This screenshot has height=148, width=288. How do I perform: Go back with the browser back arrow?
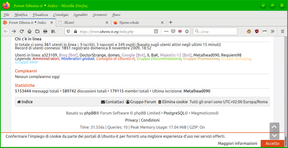click(6, 32)
